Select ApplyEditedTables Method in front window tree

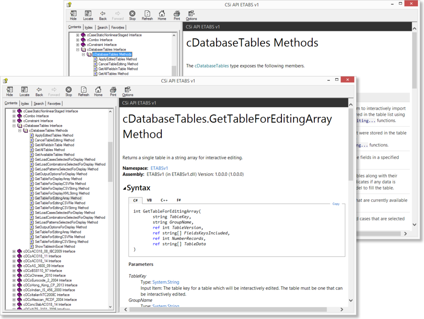(54, 135)
